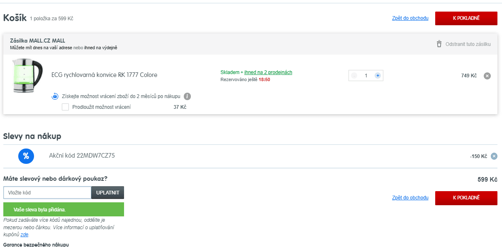The width and height of the screenshot is (502, 247).
Task: Click the trash icon to remove shipment
Action: tap(439, 44)
